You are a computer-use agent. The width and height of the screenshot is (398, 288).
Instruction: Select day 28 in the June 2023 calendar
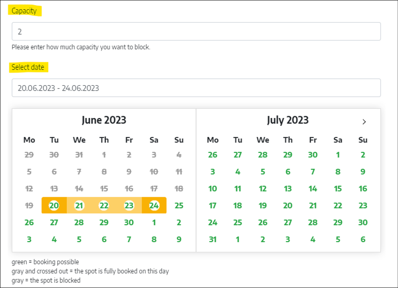[x=79, y=223]
